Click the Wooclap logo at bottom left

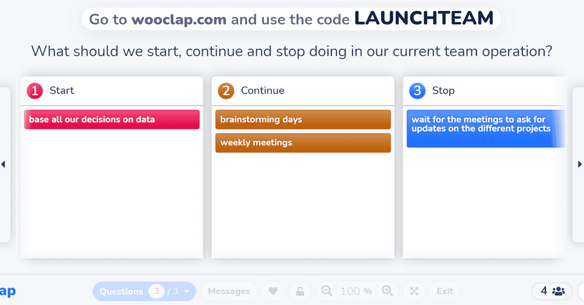(x=8, y=291)
